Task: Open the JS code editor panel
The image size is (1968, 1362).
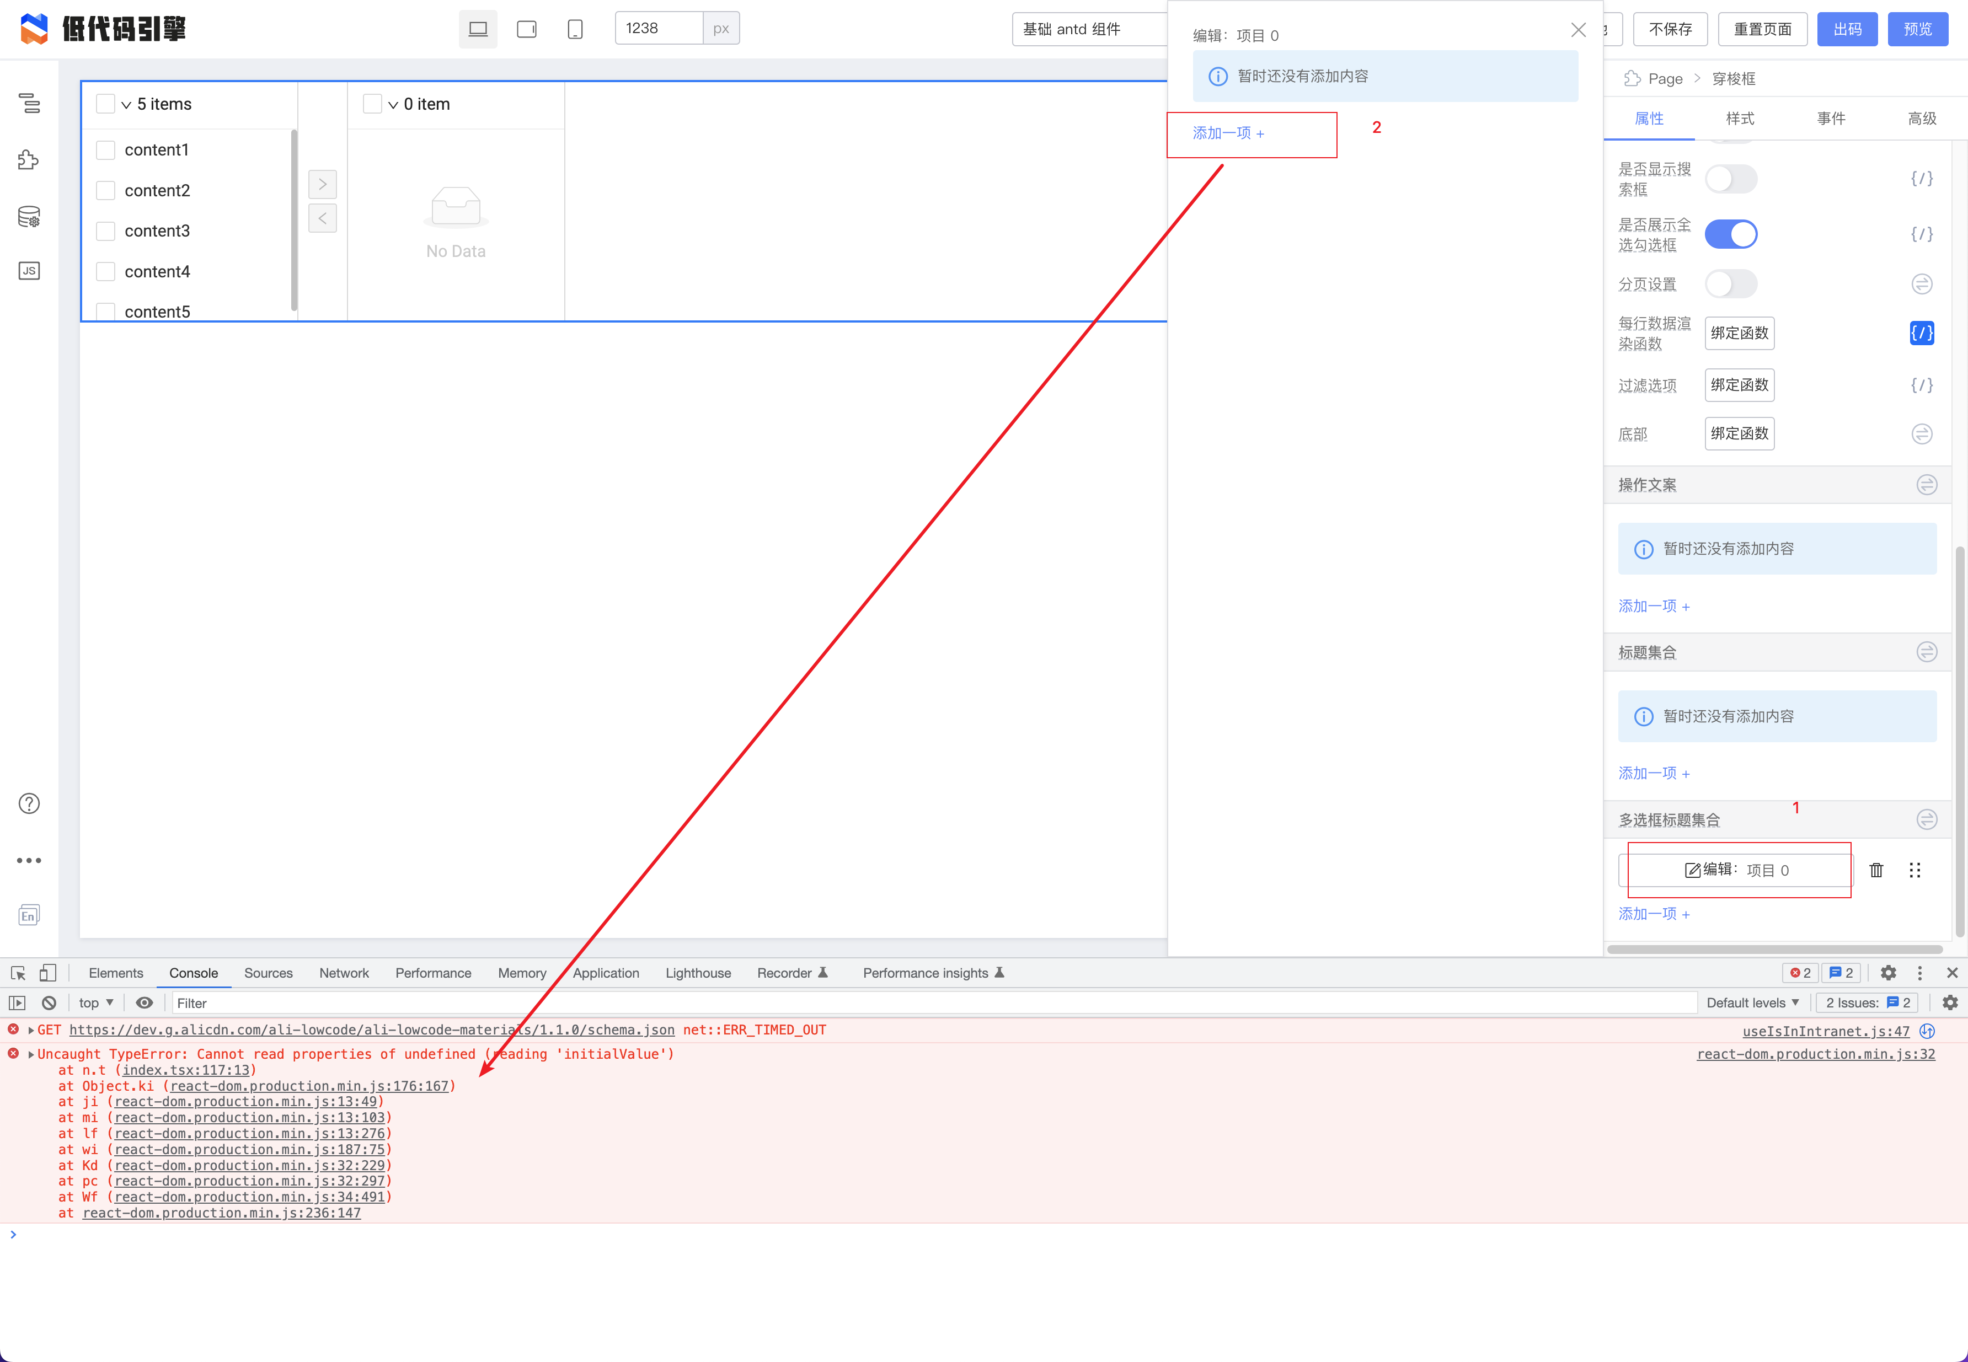Action: pyautogui.click(x=28, y=271)
